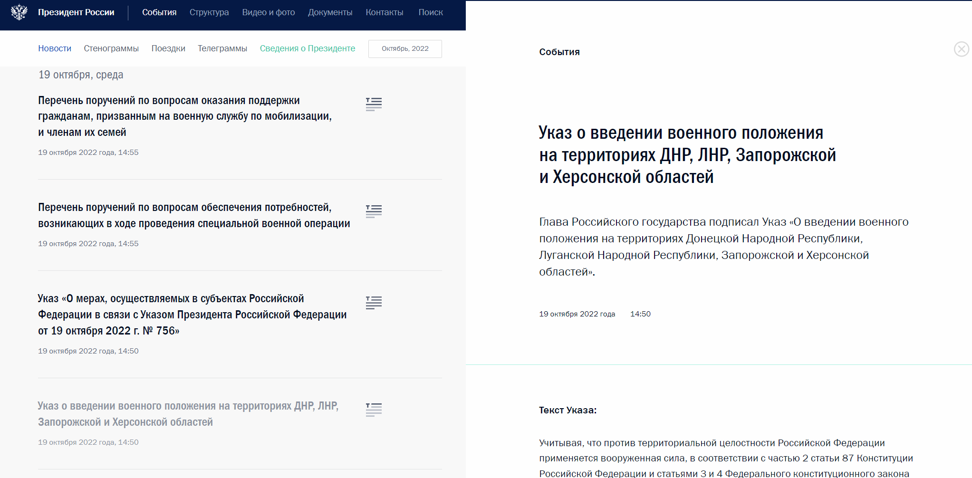Click the Russian eagle emblem logo
This screenshot has height=478, width=972.
(19, 12)
